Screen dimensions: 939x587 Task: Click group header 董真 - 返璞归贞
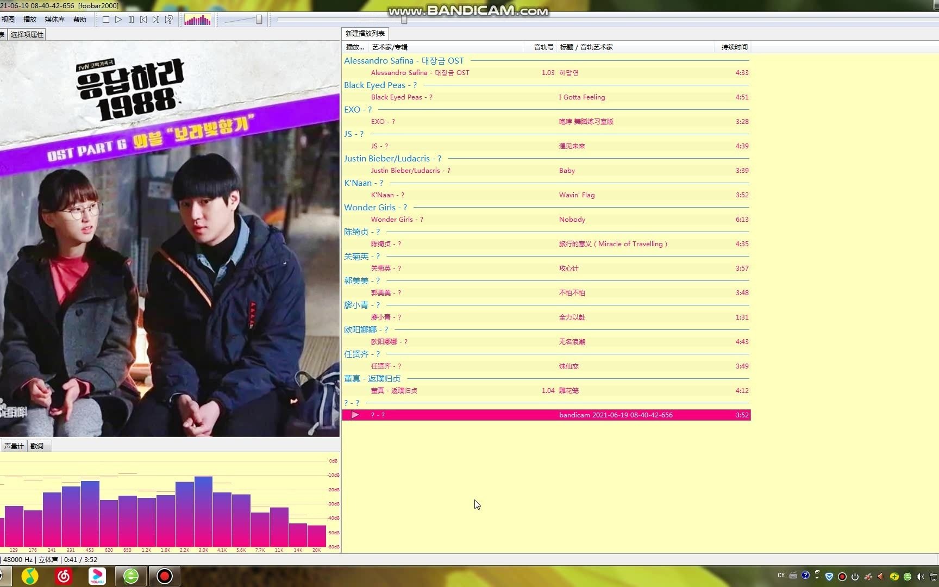[372, 379]
